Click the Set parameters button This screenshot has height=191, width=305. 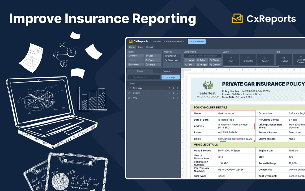(x=197, y=42)
